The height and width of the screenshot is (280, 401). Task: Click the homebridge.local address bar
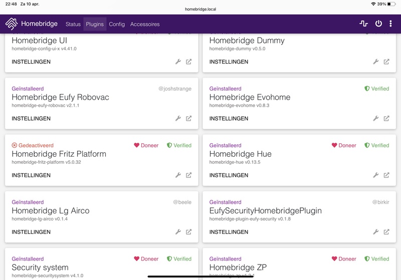(200, 9)
